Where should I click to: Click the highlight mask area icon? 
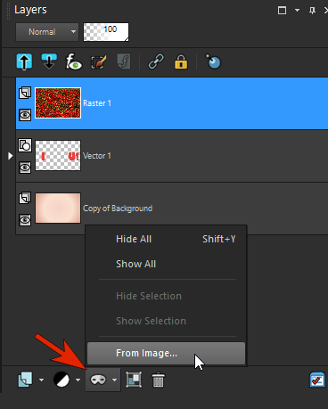point(213,61)
